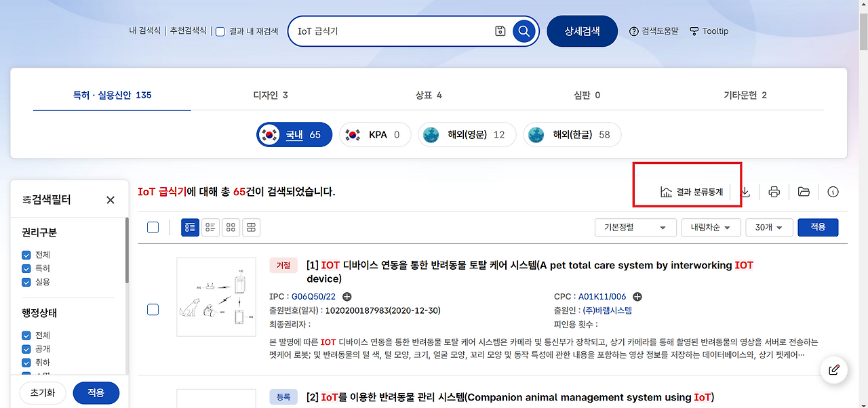The height and width of the screenshot is (408, 868).
Task: Open the 기본정렬 sort dropdown
Action: 635,227
